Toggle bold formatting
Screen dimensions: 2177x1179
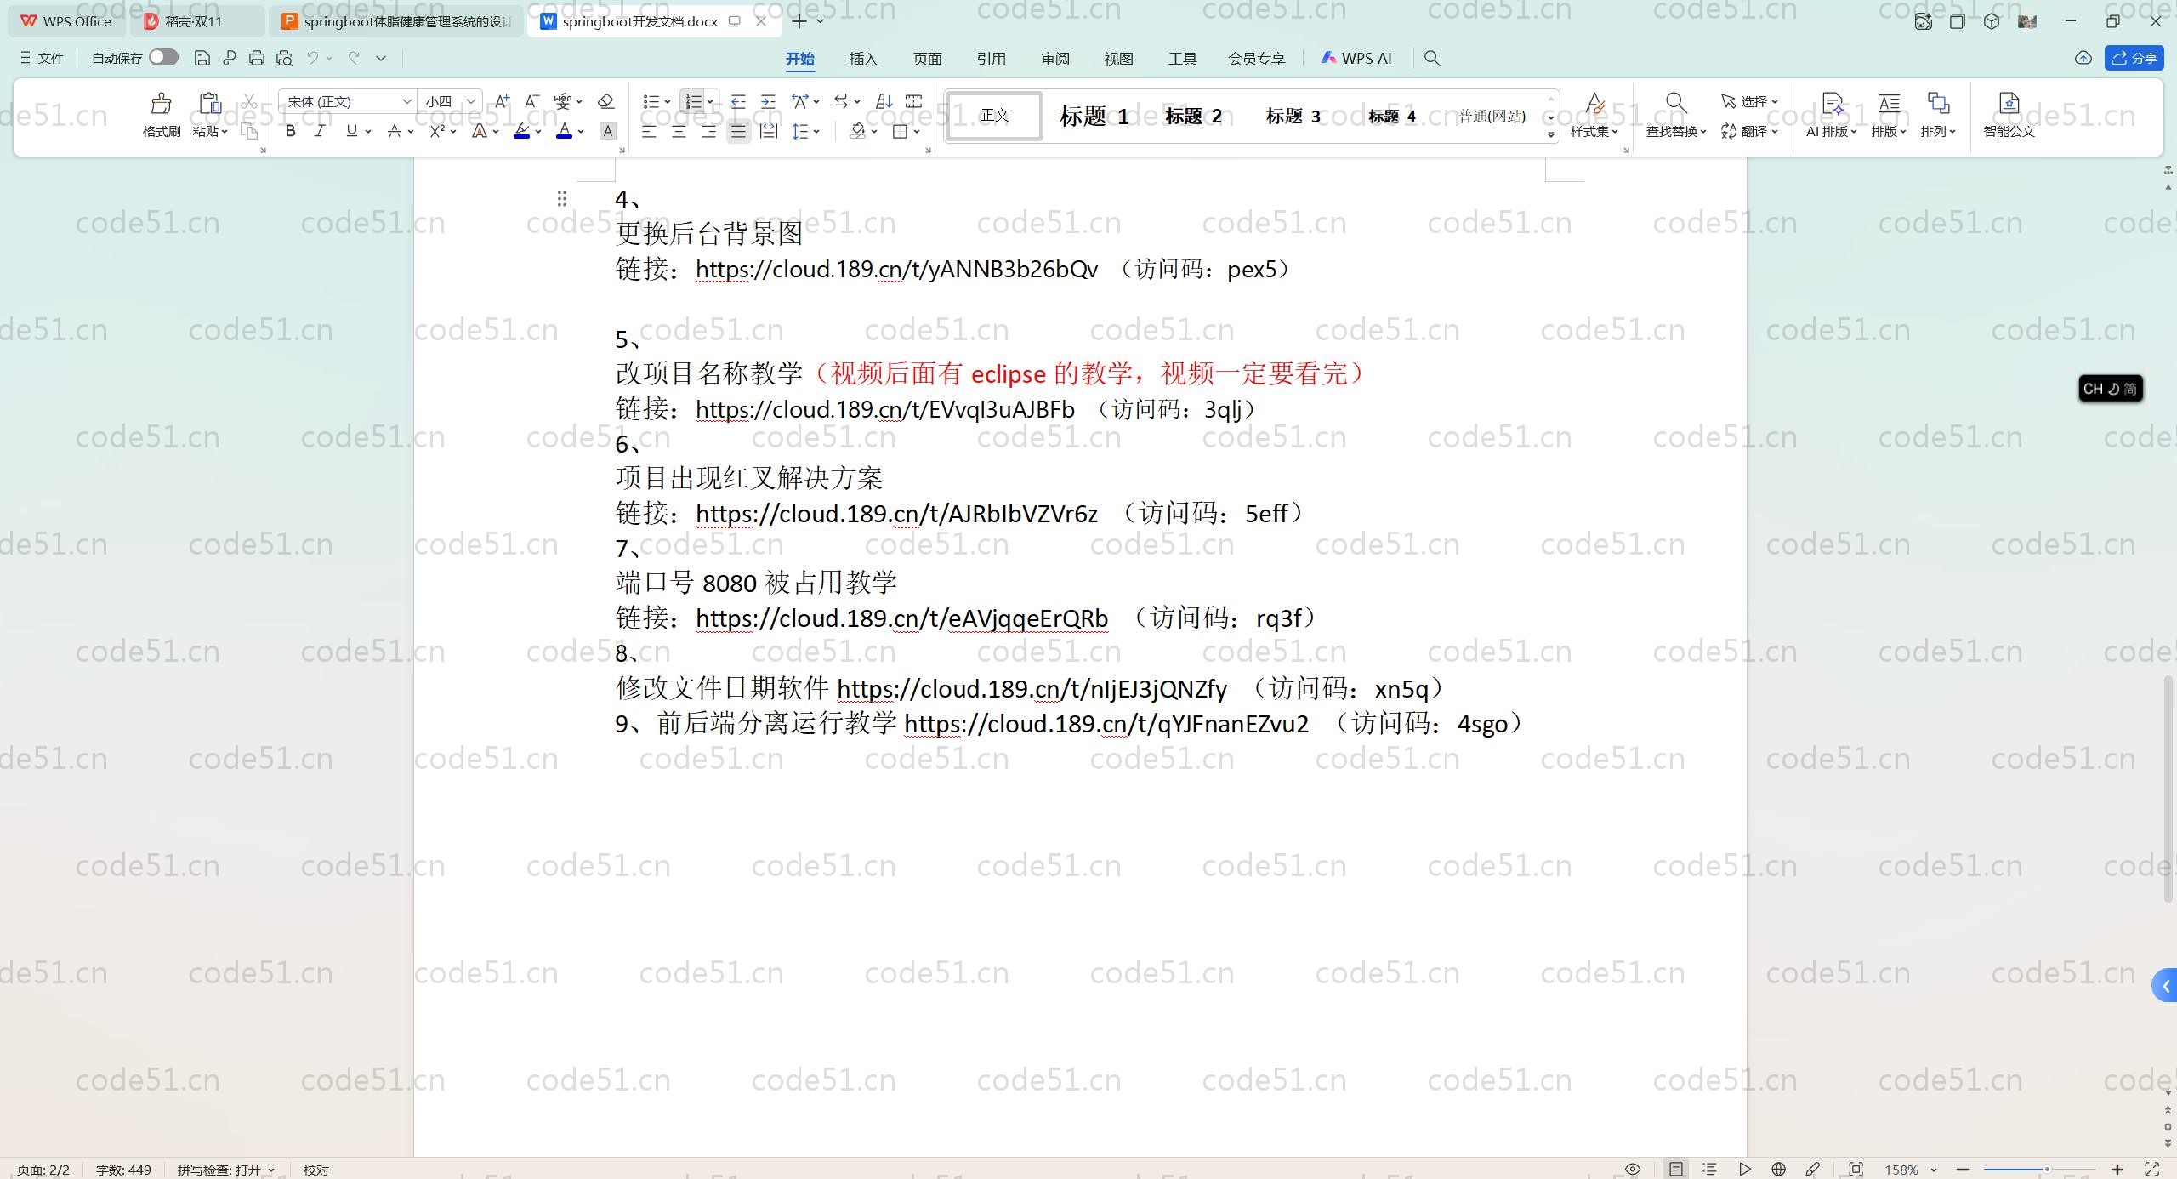(290, 131)
